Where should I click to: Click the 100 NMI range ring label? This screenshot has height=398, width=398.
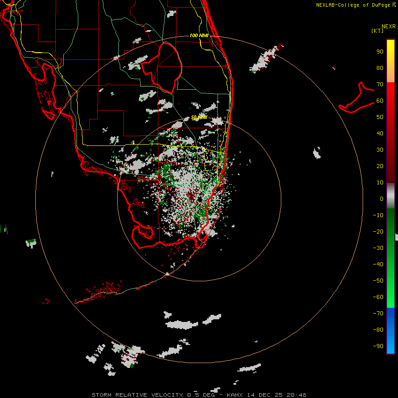point(199,35)
